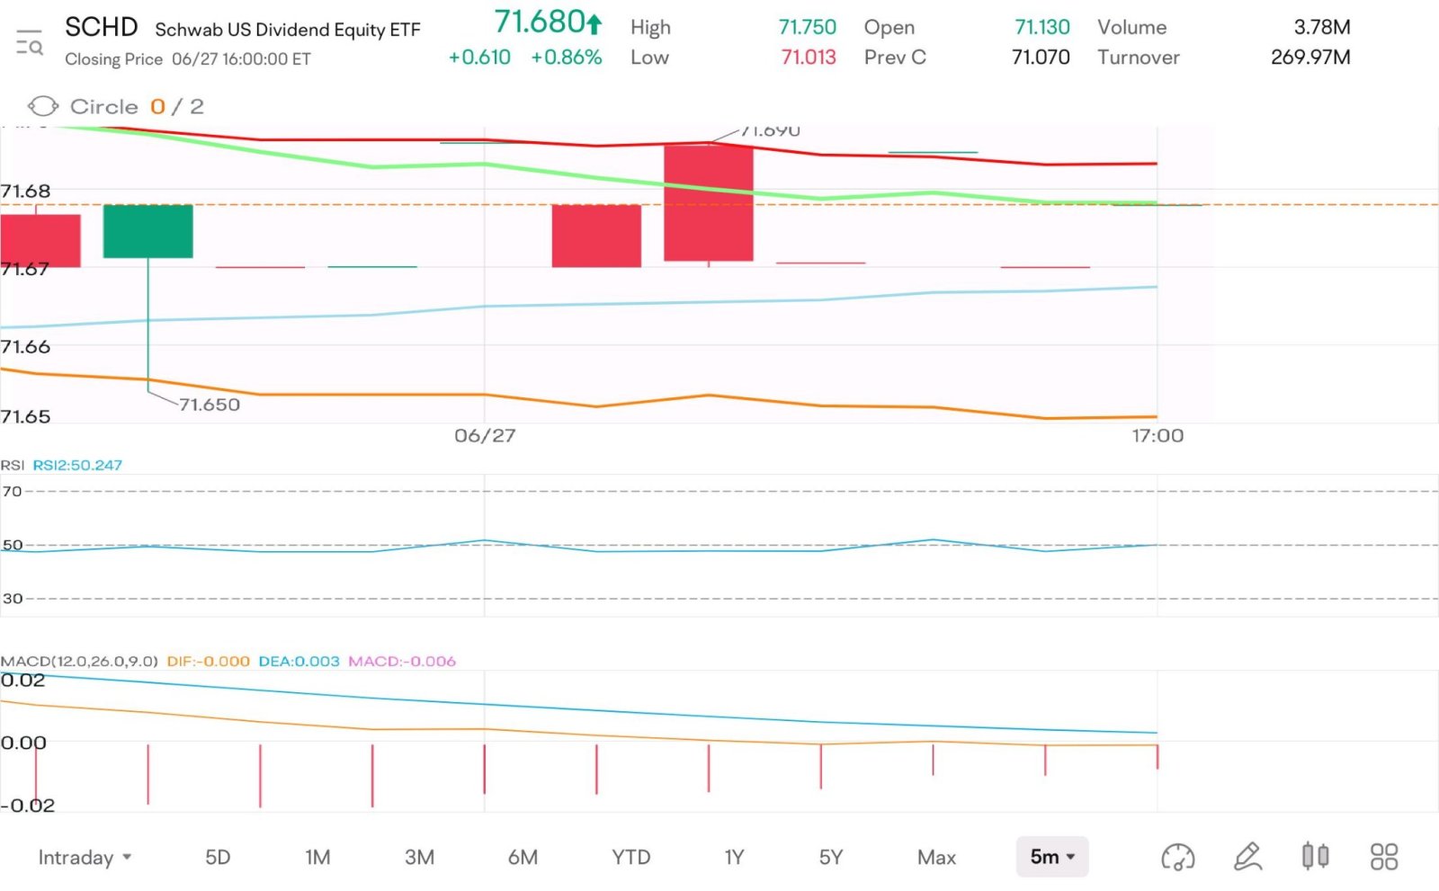
Task: Click the Prev C value 71.070
Action: tap(1041, 58)
